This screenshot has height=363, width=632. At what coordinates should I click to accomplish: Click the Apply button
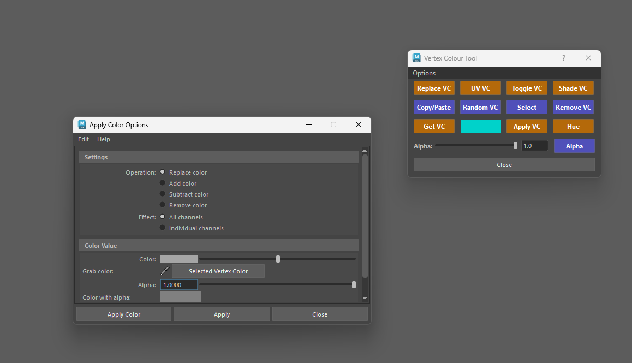pyautogui.click(x=222, y=314)
